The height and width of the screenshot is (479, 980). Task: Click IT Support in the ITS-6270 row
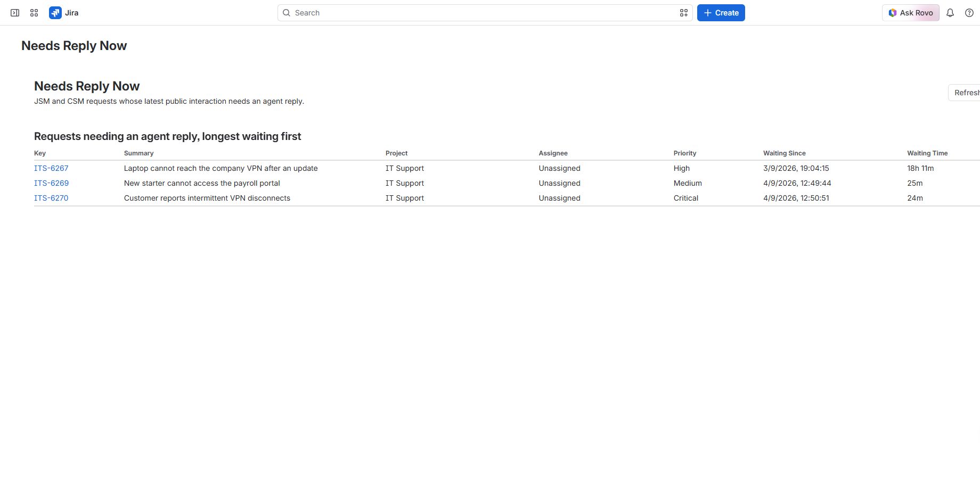(x=405, y=198)
